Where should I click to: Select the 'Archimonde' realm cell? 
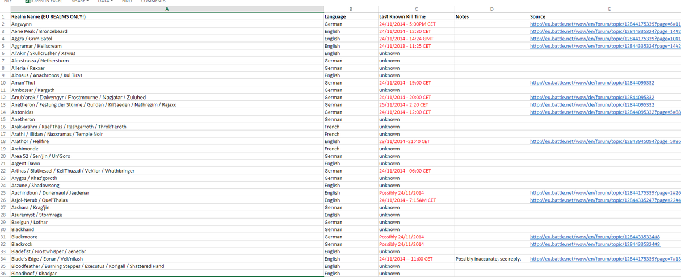tap(166, 149)
